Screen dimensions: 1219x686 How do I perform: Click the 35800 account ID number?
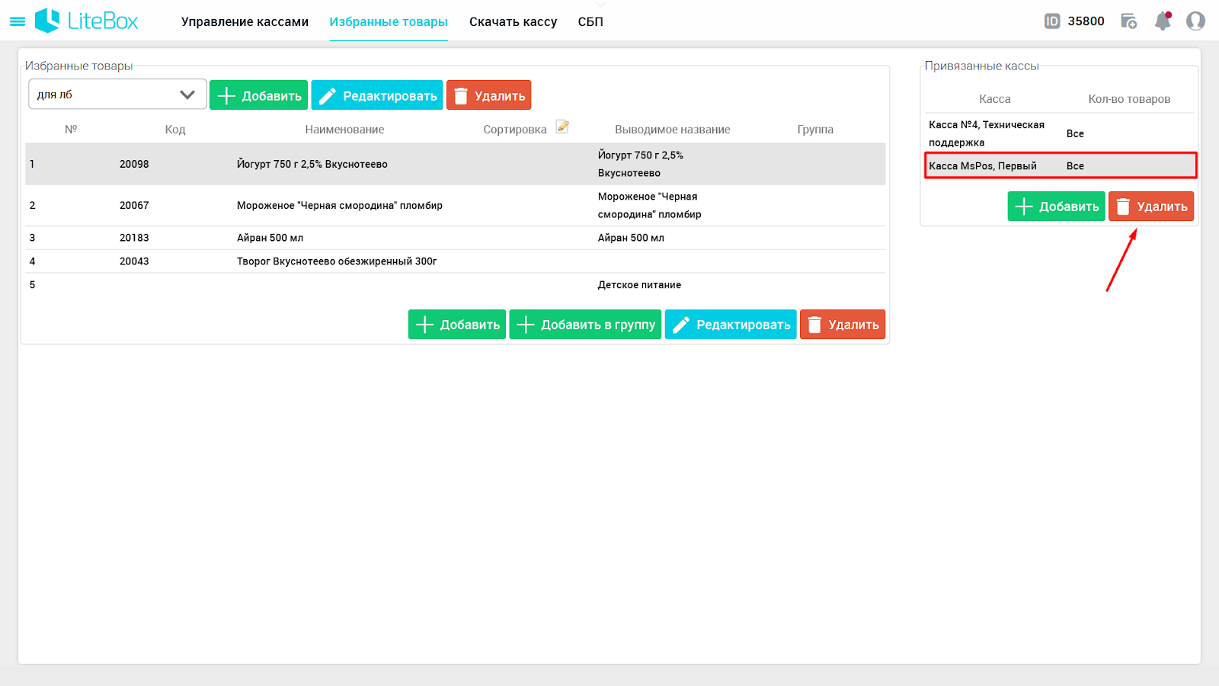point(1086,21)
